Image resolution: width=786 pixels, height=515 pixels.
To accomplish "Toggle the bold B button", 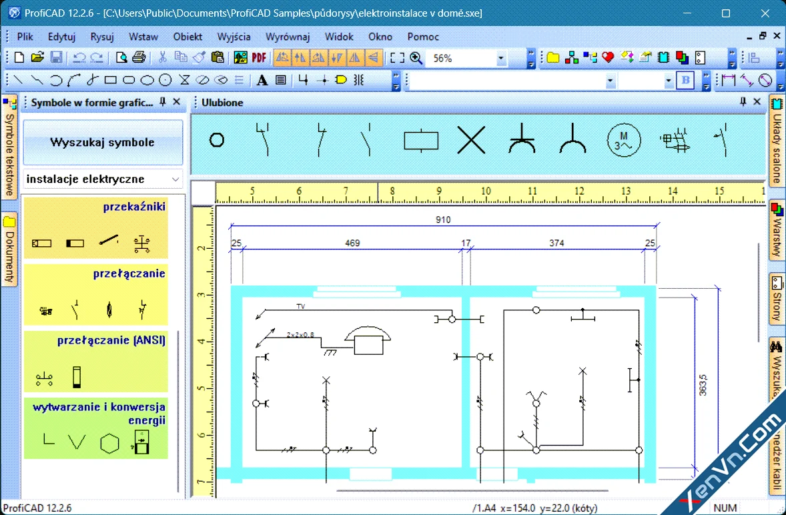I will click(x=685, y=80).
